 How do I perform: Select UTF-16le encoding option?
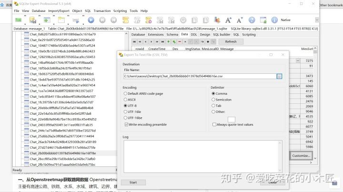132,112
